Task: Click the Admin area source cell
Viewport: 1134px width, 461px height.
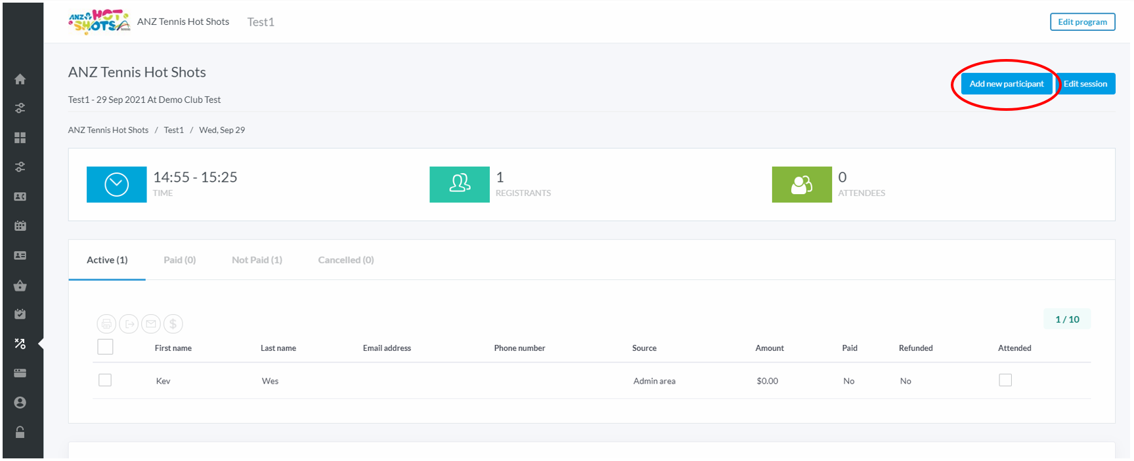Action: click(x=654, y=381)
